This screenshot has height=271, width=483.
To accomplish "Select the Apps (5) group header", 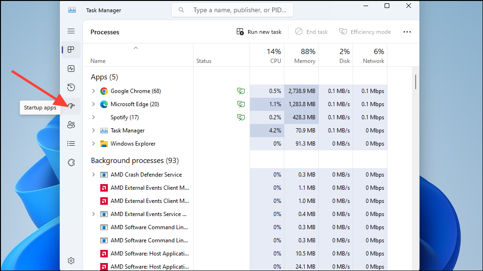I will (x=105, y=77).
